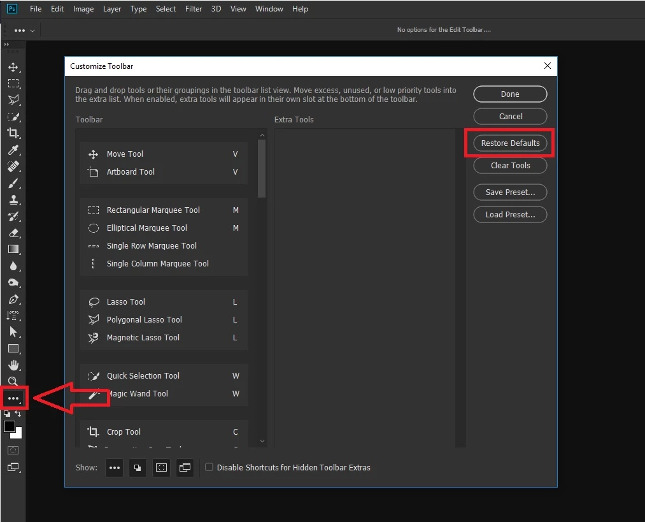This screenshot has height=522, width=645.
Task: Toggle Show foreground/background colors button
Action: (x=138, y=468)
